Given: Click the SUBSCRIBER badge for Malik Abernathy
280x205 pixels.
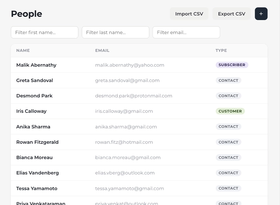Looking at the screenshot, I should (x=232, y=65).
